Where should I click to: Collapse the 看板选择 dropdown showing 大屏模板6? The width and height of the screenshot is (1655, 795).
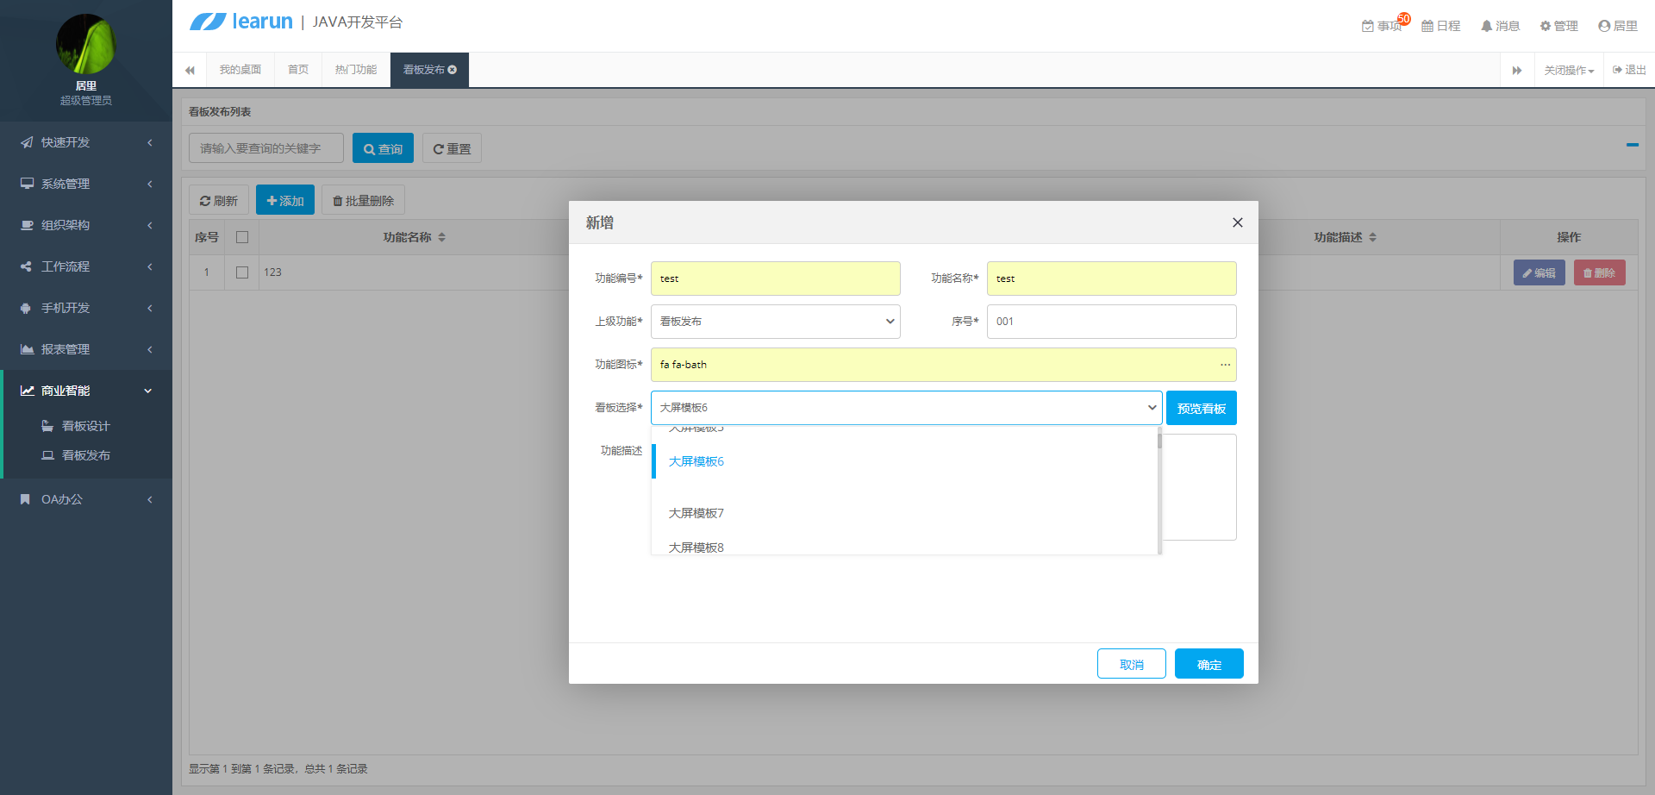[x=906, y=408]
